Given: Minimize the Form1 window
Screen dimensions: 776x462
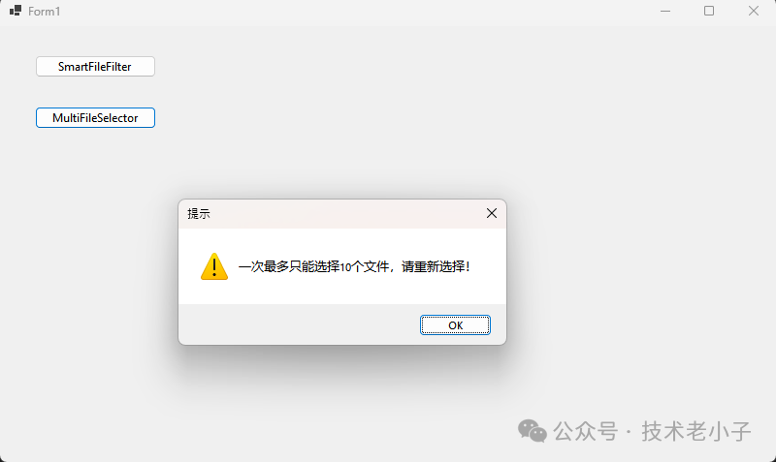Looking at the screenshot, I should pos(665,11).
